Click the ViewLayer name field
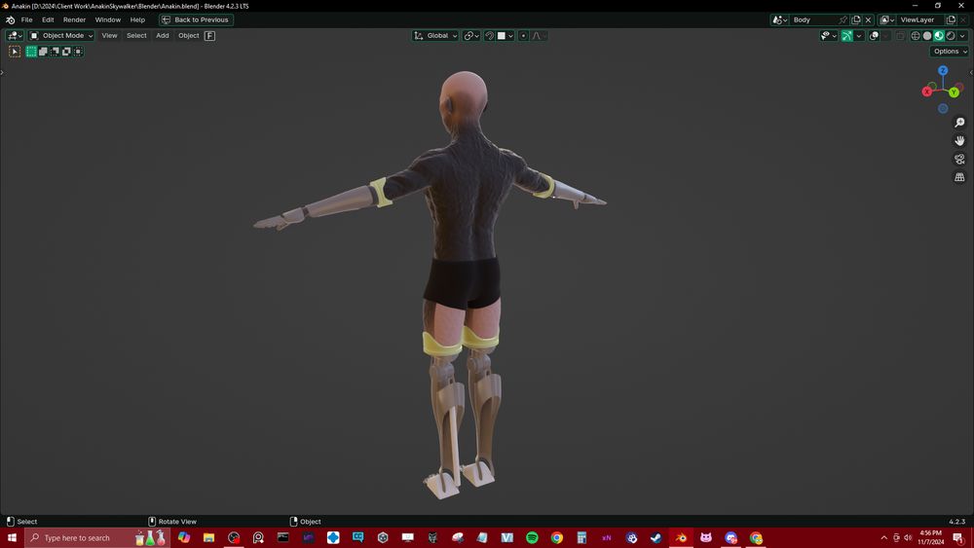974x548 pixels. coord(920,19)
